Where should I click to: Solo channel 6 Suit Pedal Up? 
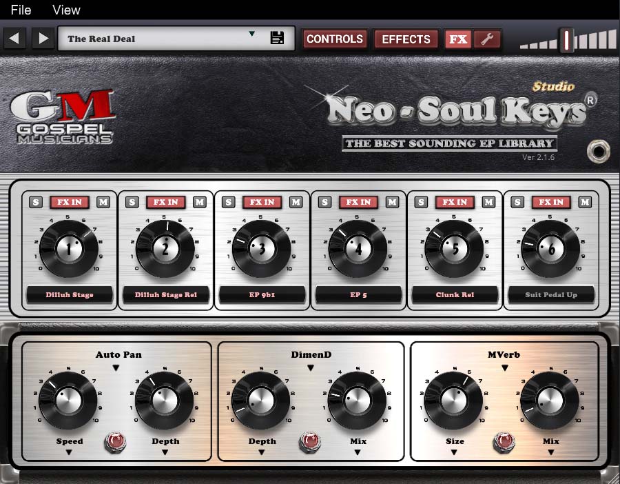[x=517, y=202]
